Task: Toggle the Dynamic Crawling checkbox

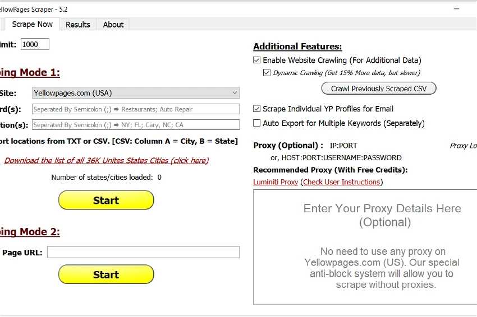Action: (x=267, y=73)
